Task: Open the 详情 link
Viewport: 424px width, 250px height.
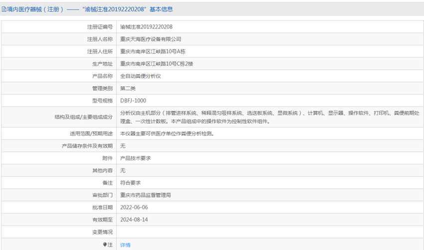Action: click(125, 245)
